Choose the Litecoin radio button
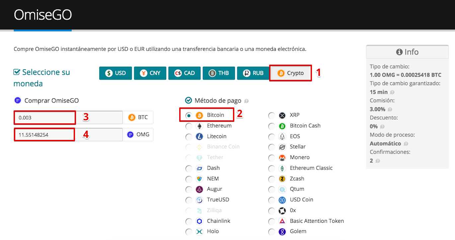 (189, 137)
